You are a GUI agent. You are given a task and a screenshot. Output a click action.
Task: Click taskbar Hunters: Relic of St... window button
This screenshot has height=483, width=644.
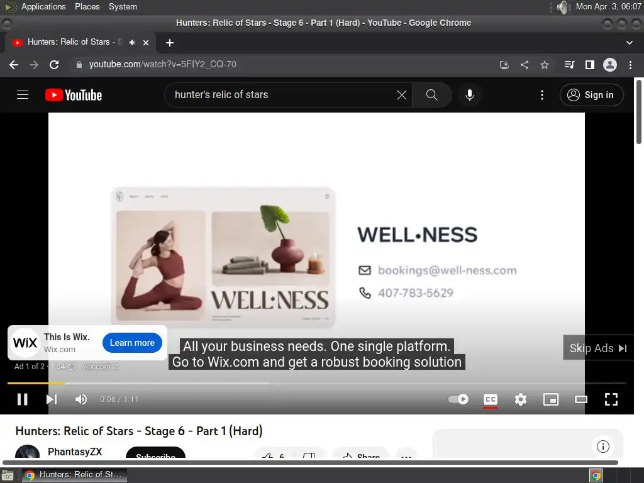tap(74, 475)
